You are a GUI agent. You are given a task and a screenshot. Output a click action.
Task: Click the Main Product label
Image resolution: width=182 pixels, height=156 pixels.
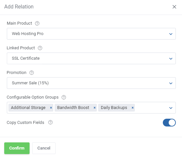(19, 23)
